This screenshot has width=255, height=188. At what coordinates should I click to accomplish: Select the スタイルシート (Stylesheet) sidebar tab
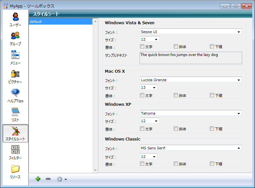(x=15, y=133)
